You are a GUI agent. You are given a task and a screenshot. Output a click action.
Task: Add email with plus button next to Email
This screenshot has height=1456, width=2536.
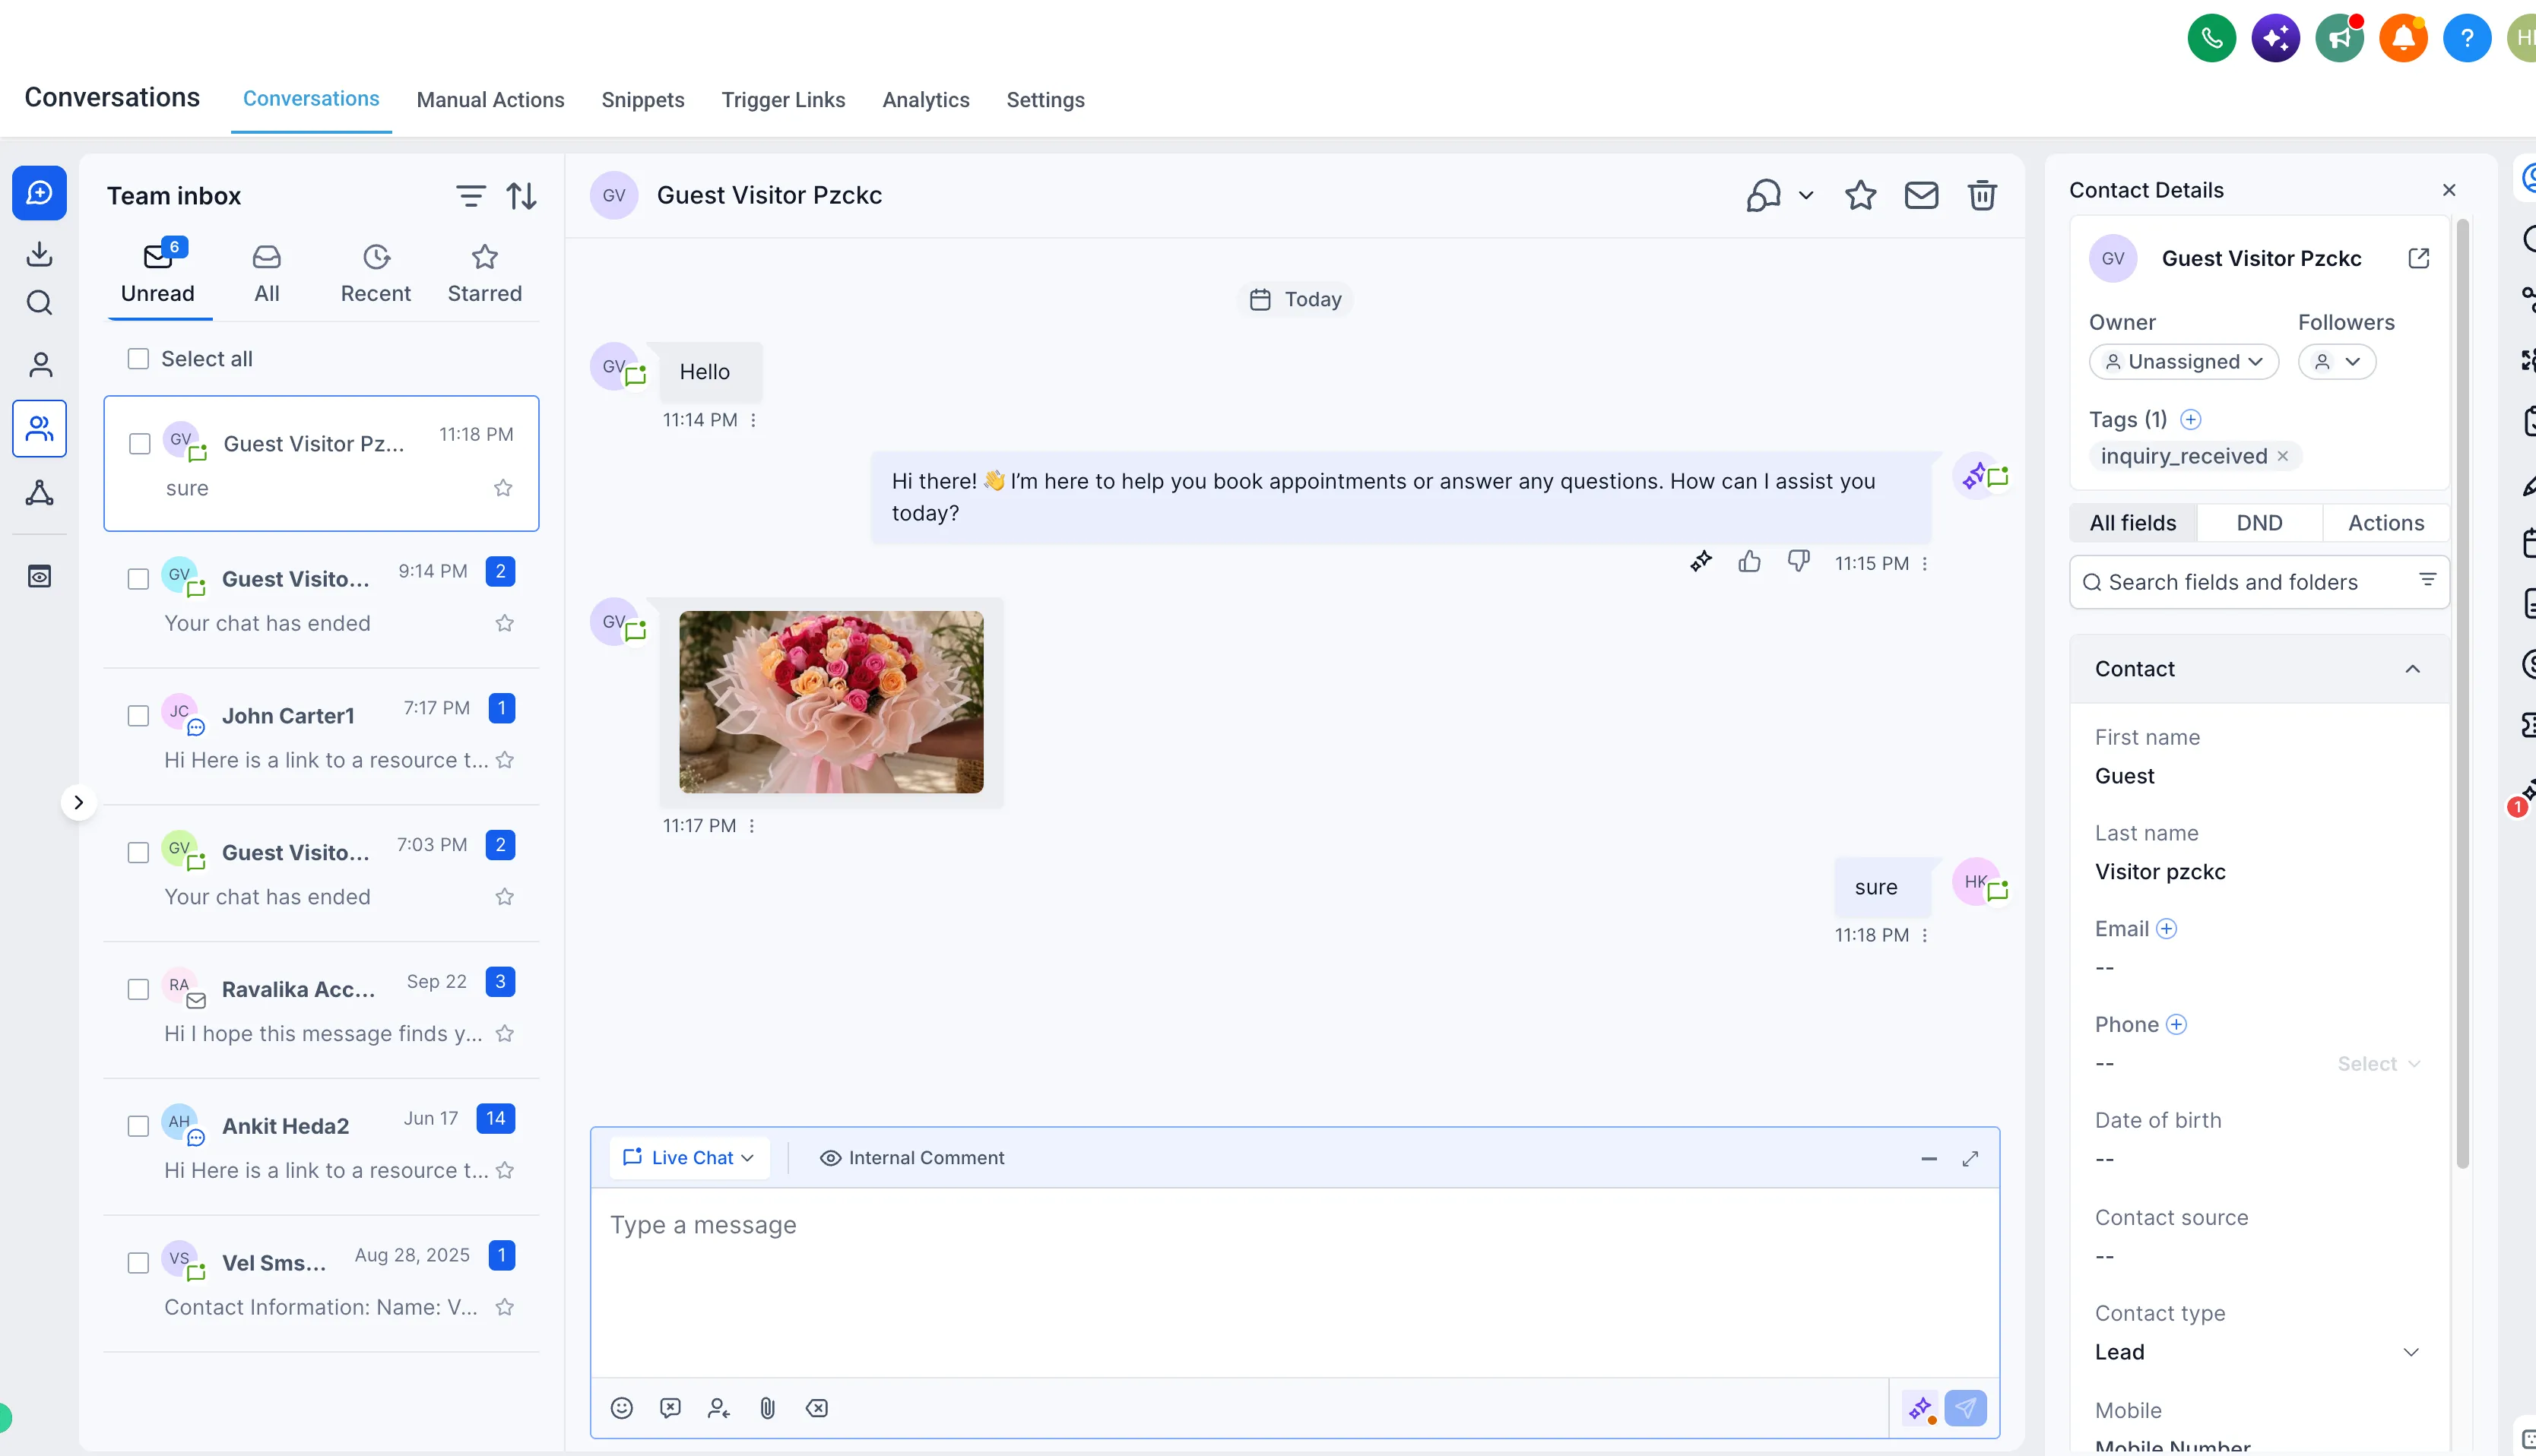click(x=2166, y=929)
